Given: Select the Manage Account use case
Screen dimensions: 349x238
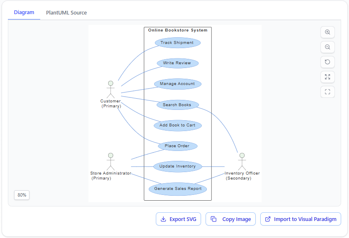Looking at the screenshot, I should [x=177, y=84].
